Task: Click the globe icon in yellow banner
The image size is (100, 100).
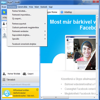Action: click(x=7, y=93)
